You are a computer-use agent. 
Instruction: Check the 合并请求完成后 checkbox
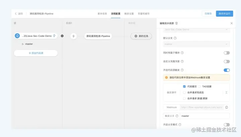tap(184, 92)
